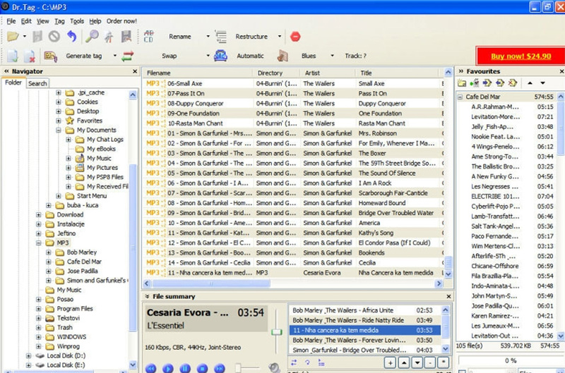The width and height of the screenshot is (565, 373).
Task: Click the red stop sign icon
Action: coord(295,37)
